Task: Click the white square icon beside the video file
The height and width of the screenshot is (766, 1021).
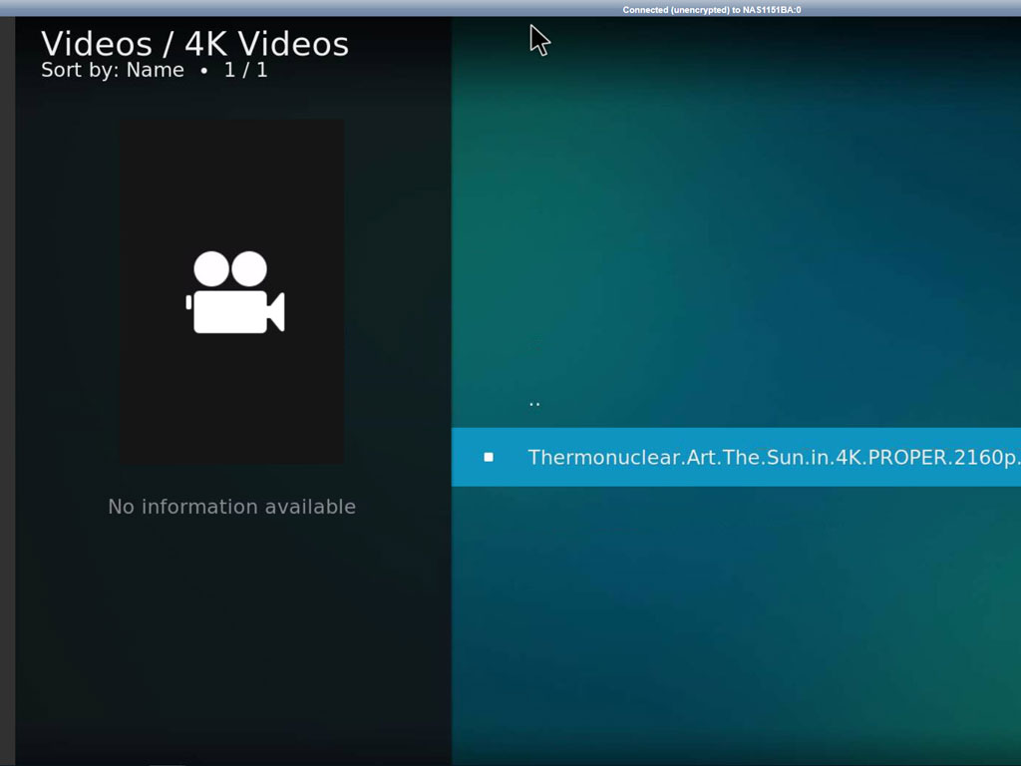Action: 489,457
